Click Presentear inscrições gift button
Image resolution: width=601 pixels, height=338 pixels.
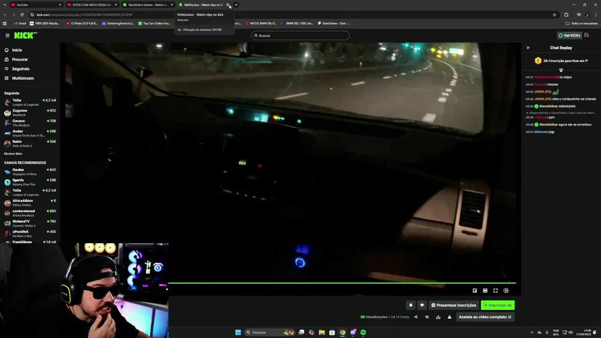pyautogui.click(x=454, y=305)
